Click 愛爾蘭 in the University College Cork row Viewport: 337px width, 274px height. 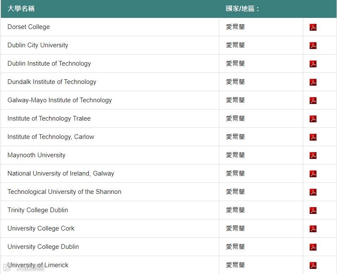coord(235,228)
